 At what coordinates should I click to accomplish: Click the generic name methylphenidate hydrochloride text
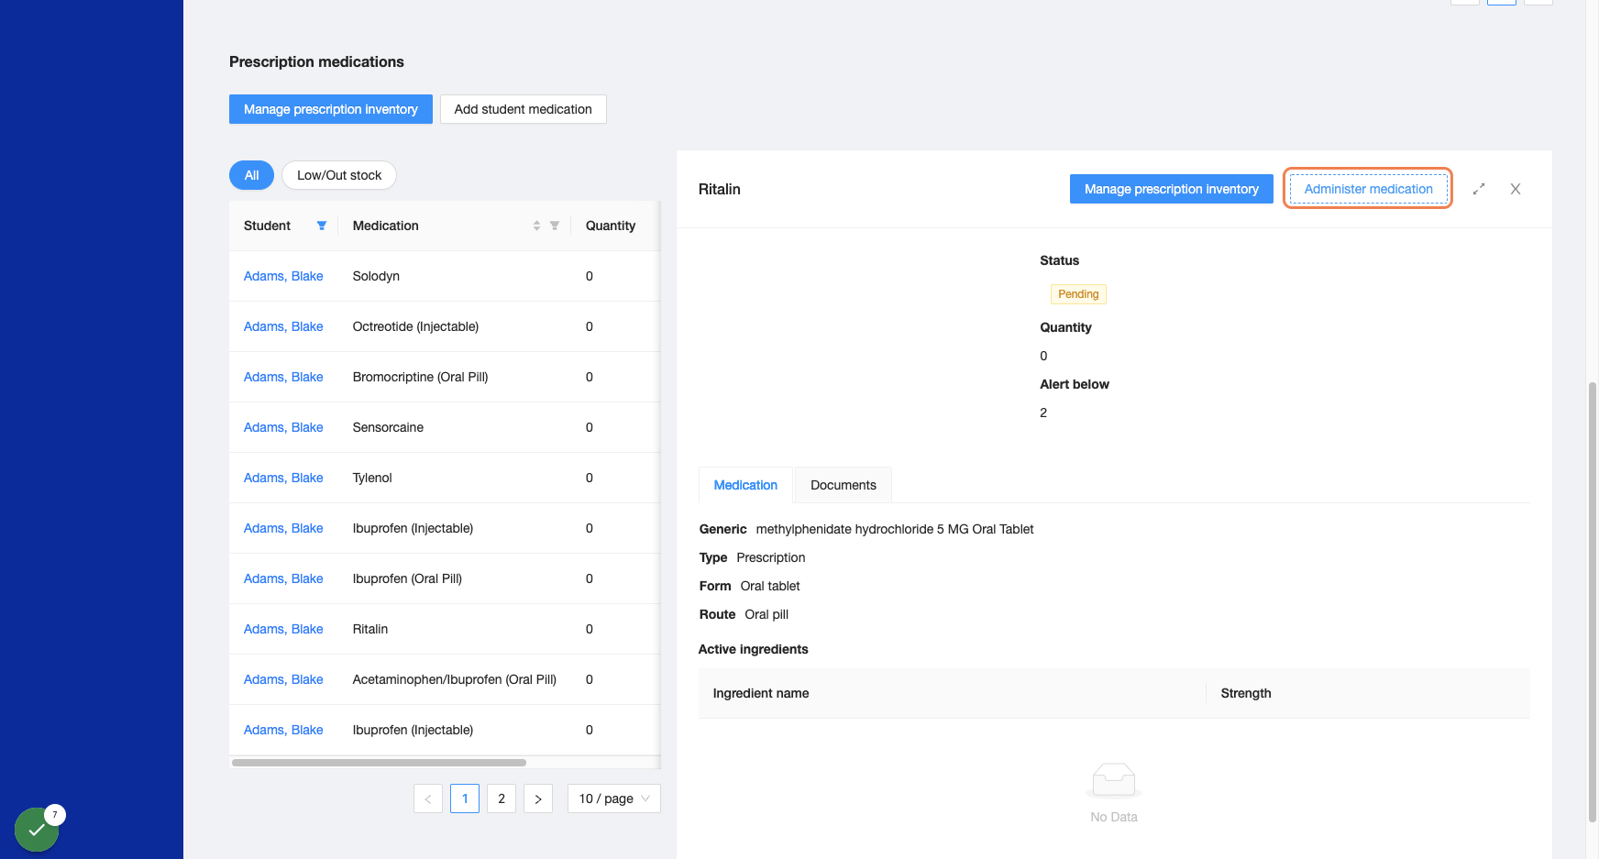click(x=895, y=529)
